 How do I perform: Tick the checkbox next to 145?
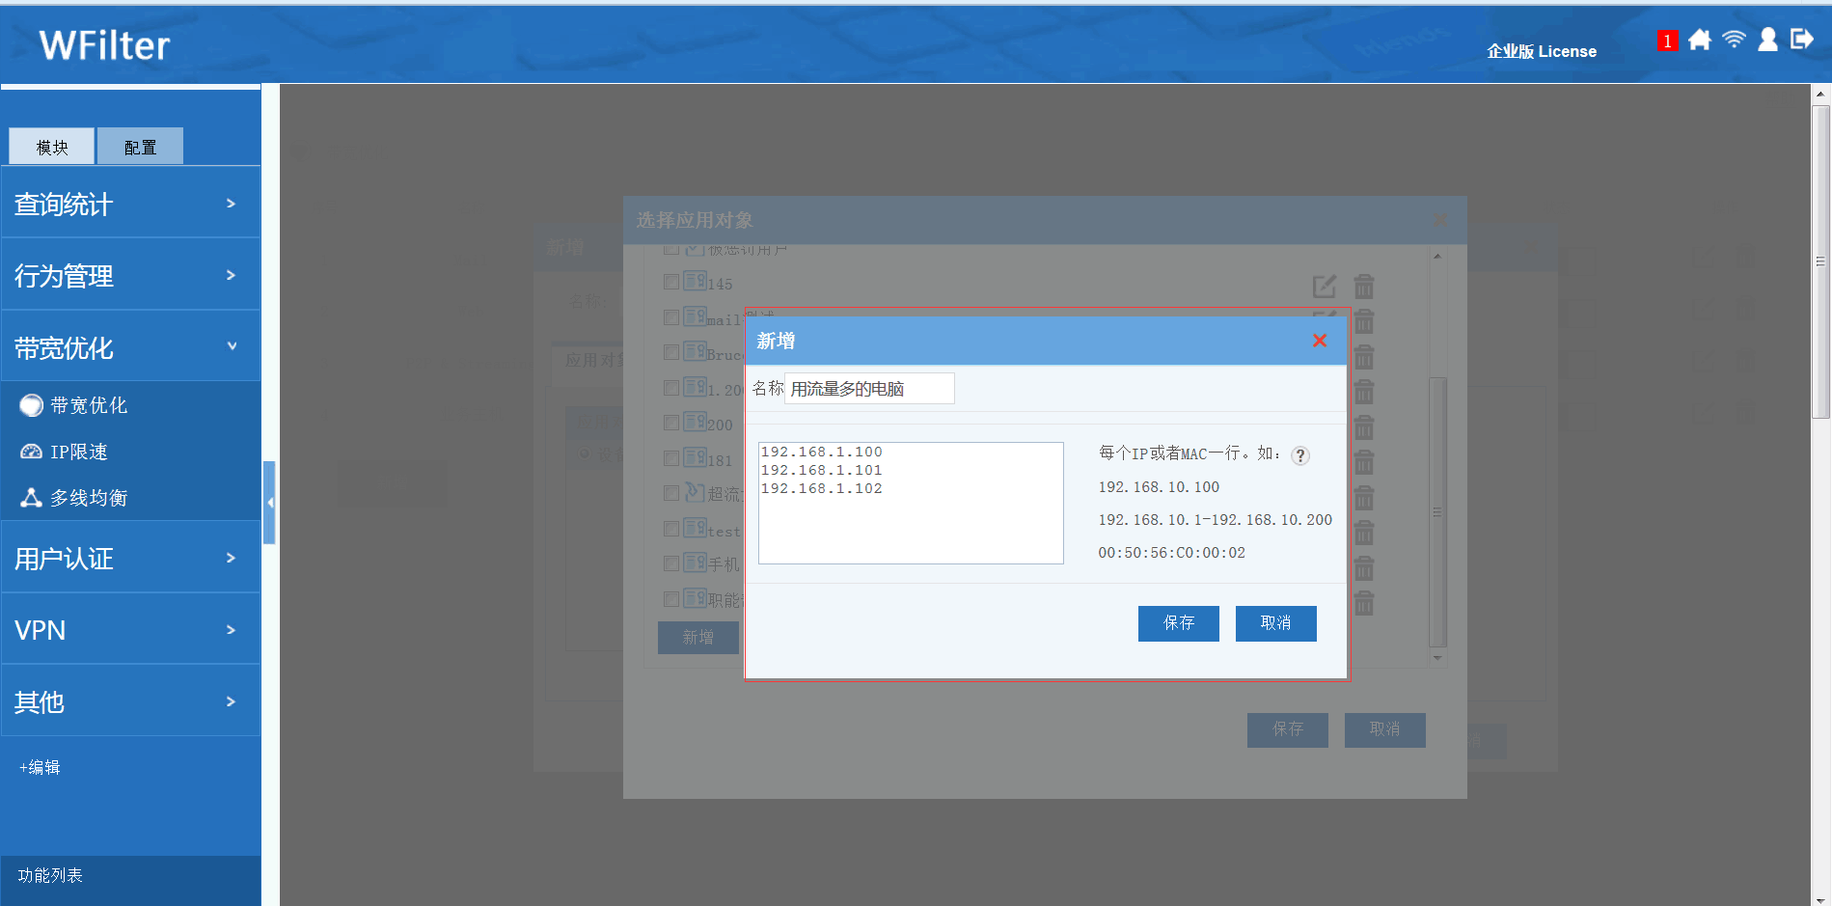[x=671, y=282]
